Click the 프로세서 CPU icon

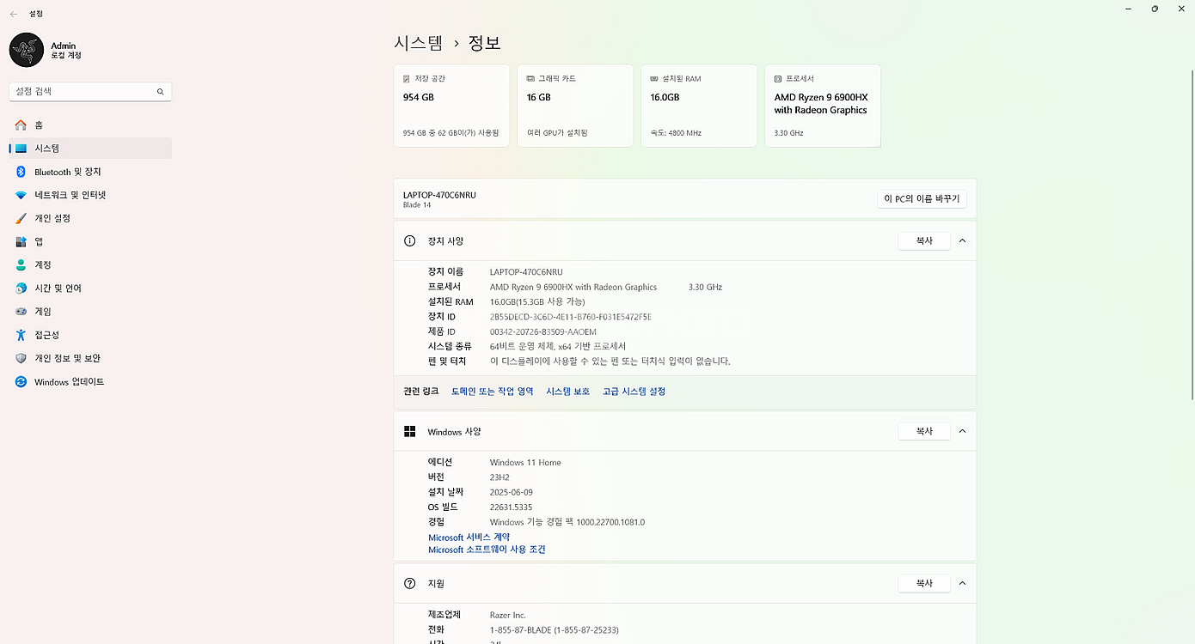[778, 78]
